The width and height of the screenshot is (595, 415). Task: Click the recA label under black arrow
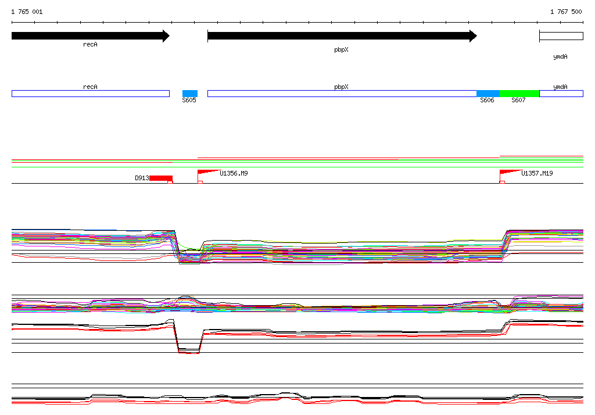tap(90, 44)
